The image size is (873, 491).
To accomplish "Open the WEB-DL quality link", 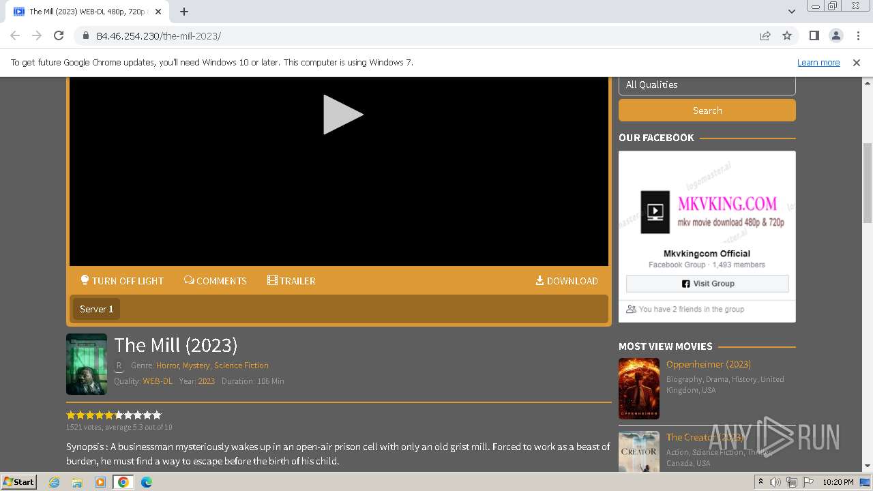I will (158, 381).
